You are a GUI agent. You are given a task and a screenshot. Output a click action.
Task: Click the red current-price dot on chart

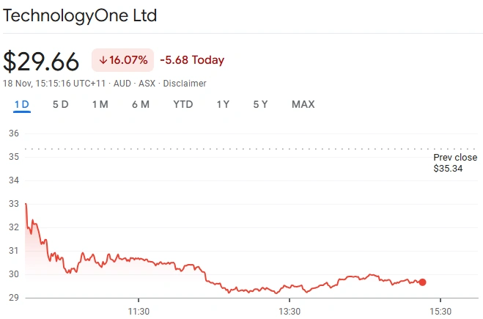point(422,282)
